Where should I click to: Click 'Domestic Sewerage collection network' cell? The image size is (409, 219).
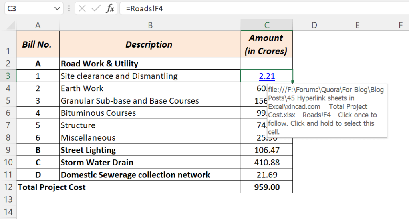coord(150,175)
